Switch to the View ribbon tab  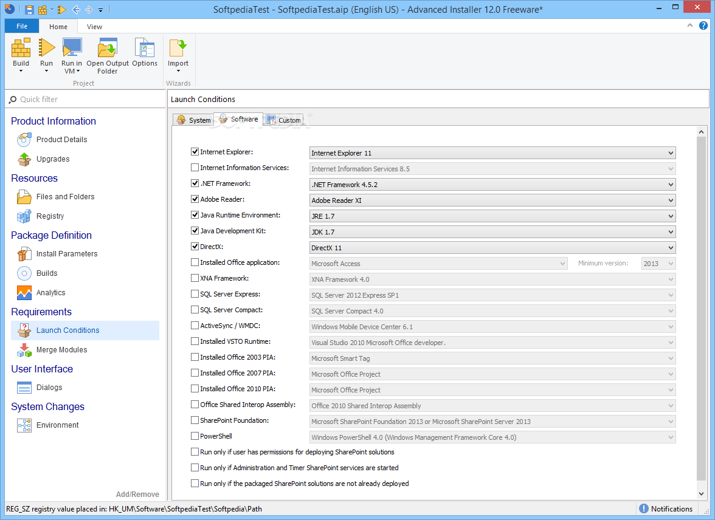(94, 27)
